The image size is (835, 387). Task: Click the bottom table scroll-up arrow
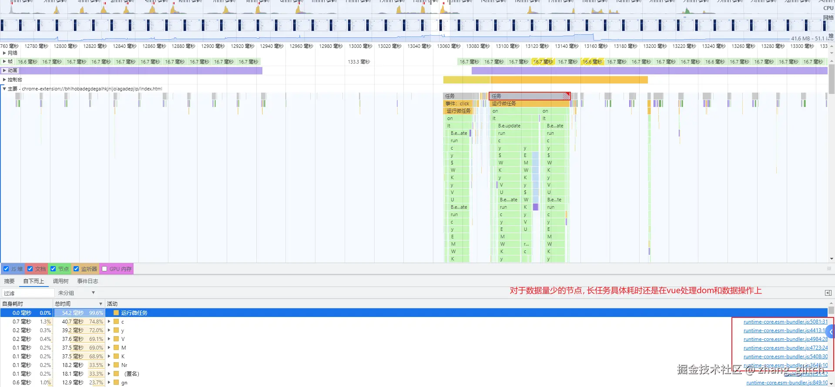831,303
